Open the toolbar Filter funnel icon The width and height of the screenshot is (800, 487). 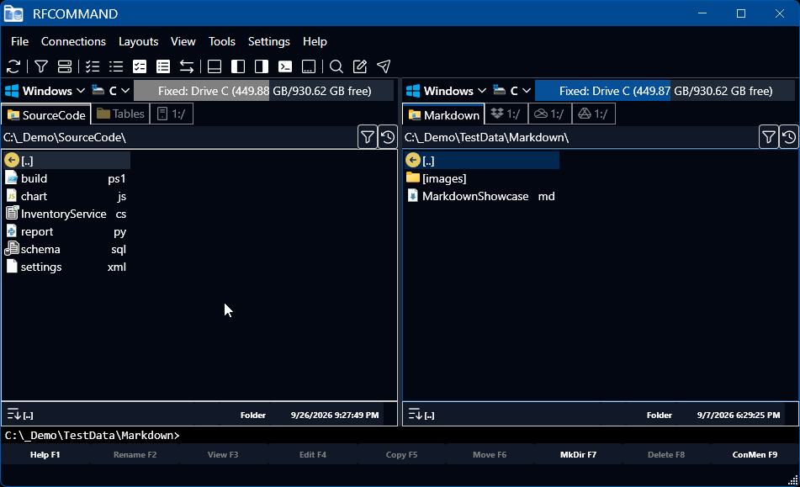(41, 66)
